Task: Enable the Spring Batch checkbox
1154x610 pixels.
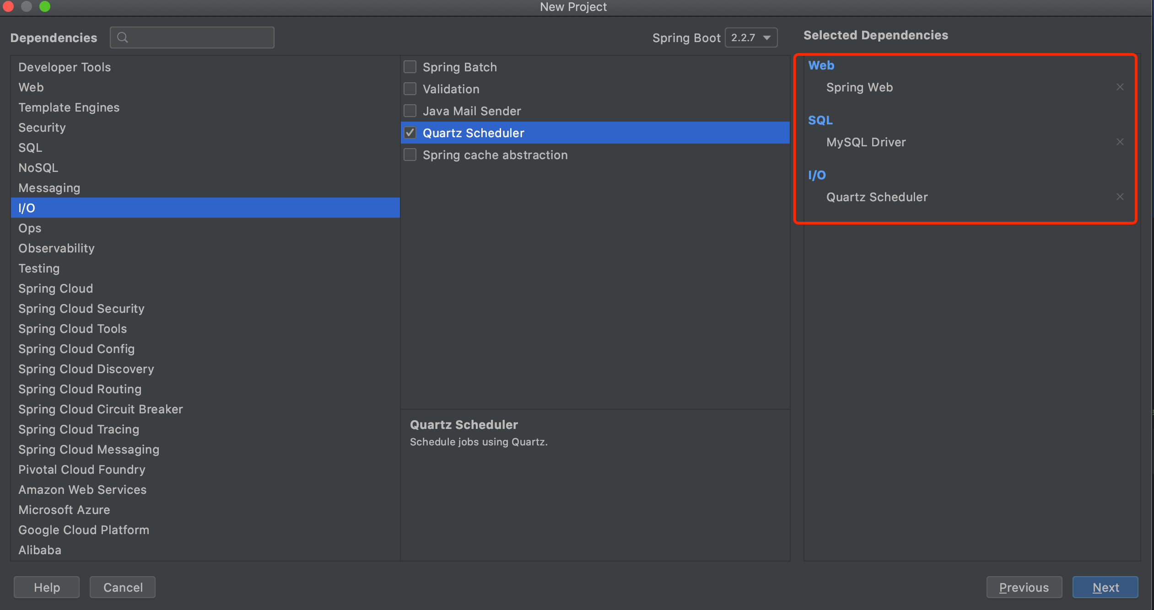Action: point(410,67)
